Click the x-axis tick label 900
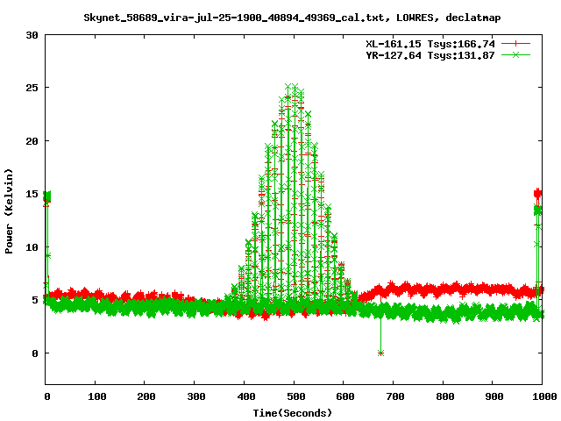This screenshot has height=421, width=561. click(x=494, y=396)
